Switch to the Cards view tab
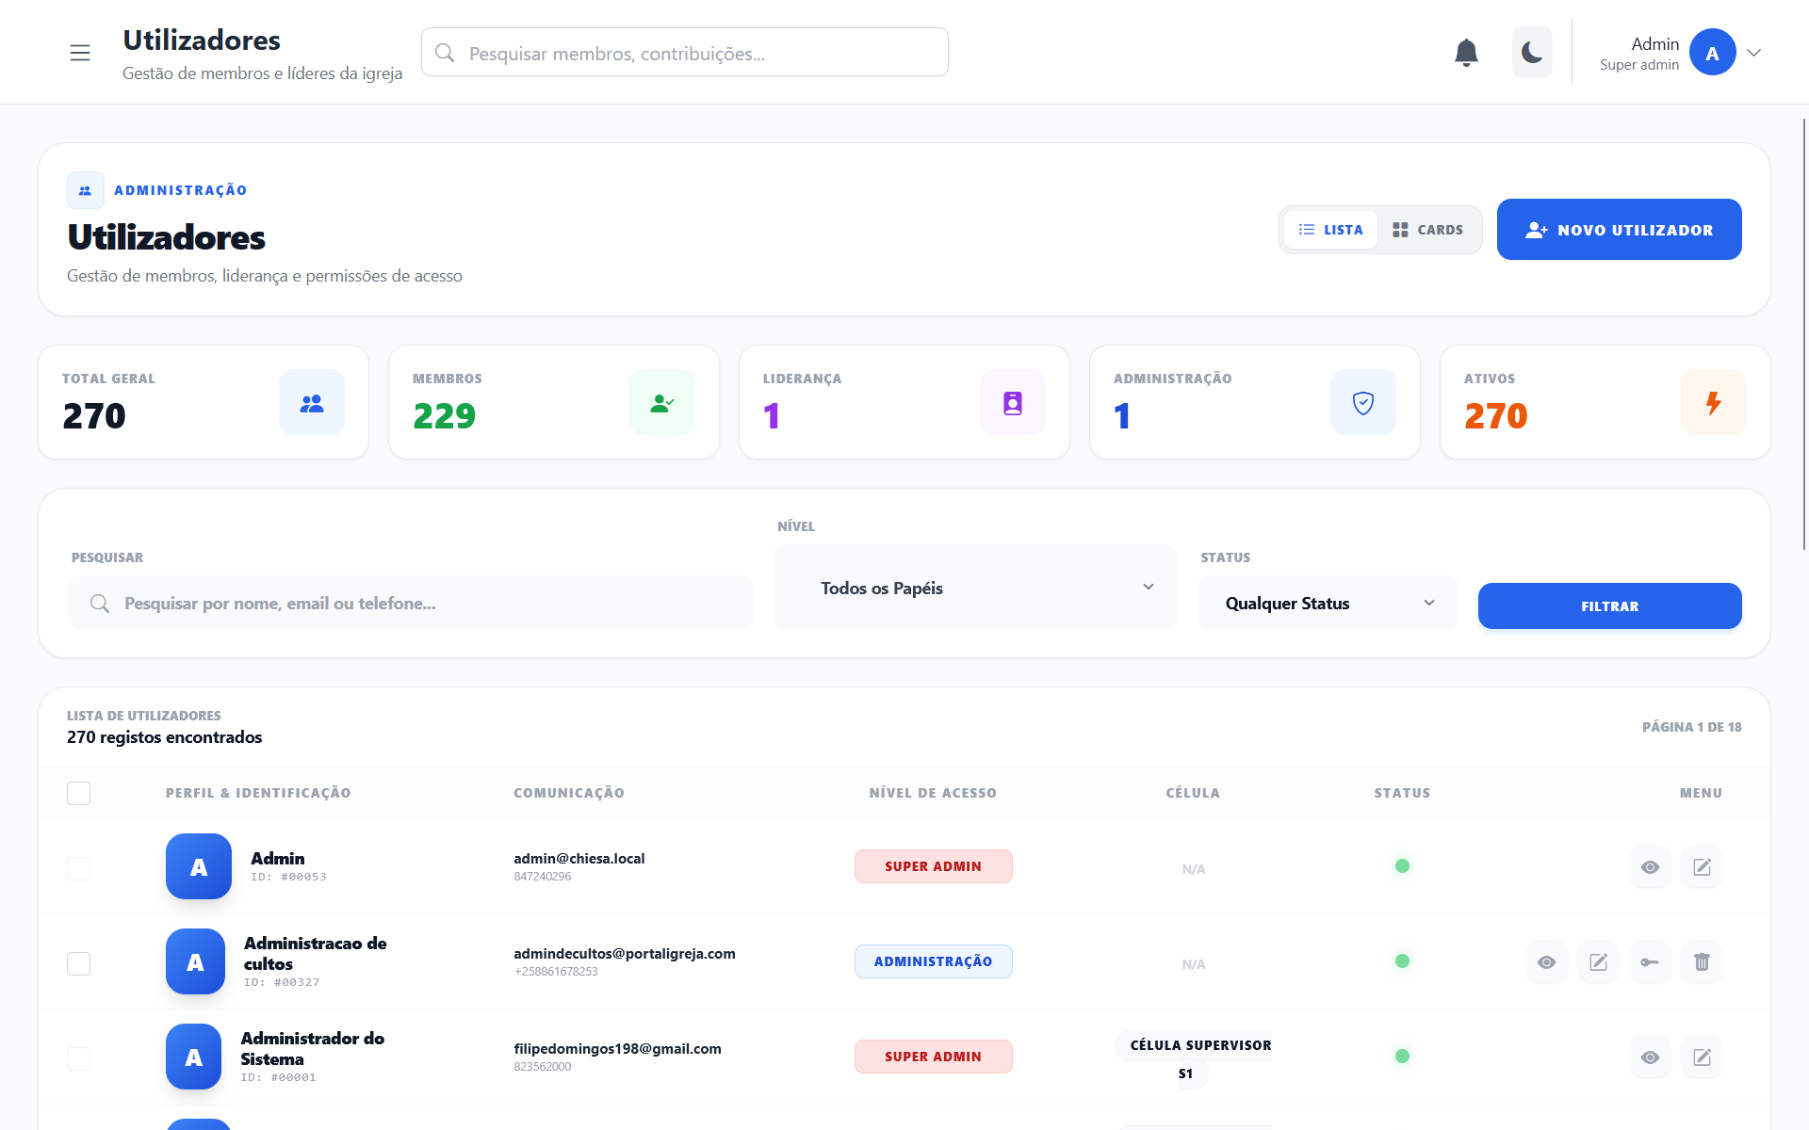The height and width of the screenshot is (1130, 1809). (1428, 230)
